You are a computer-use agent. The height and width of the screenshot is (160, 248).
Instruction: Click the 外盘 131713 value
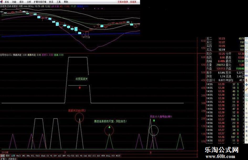pyautogui.click(x=220, y=69)
